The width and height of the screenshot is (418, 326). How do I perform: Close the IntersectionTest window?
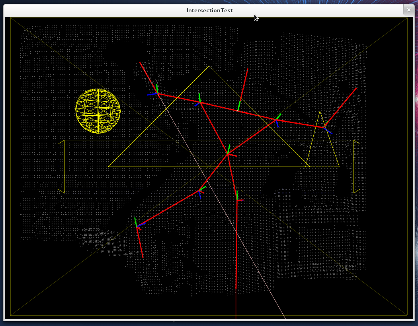coord(409,10)
